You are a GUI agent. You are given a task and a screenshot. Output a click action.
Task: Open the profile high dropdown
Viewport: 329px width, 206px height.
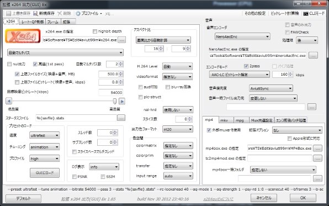(x=44, y=159)
